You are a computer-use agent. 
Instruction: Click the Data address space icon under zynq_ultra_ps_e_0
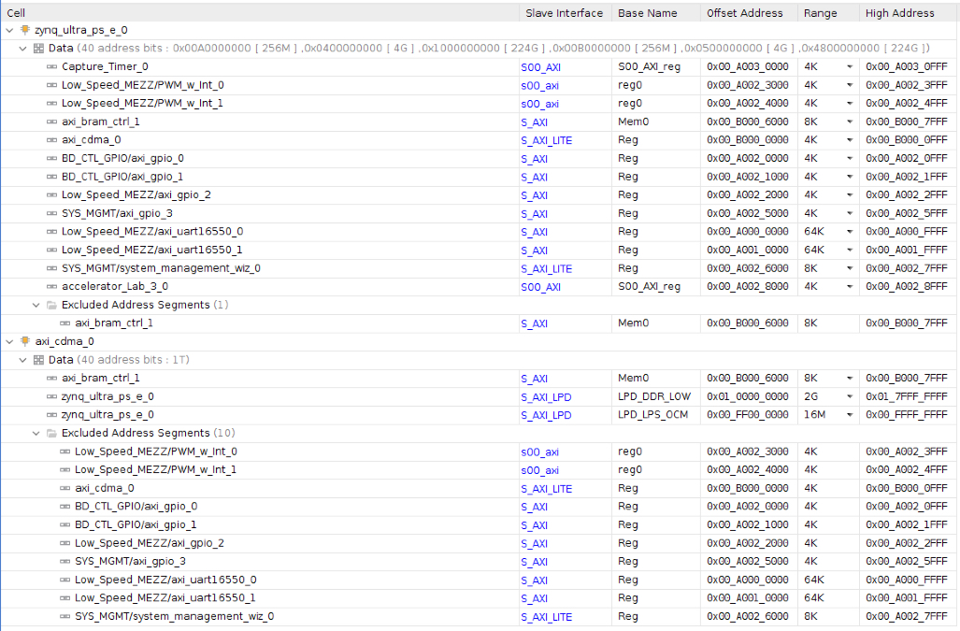pyautogui.click(x=38, y=49)
